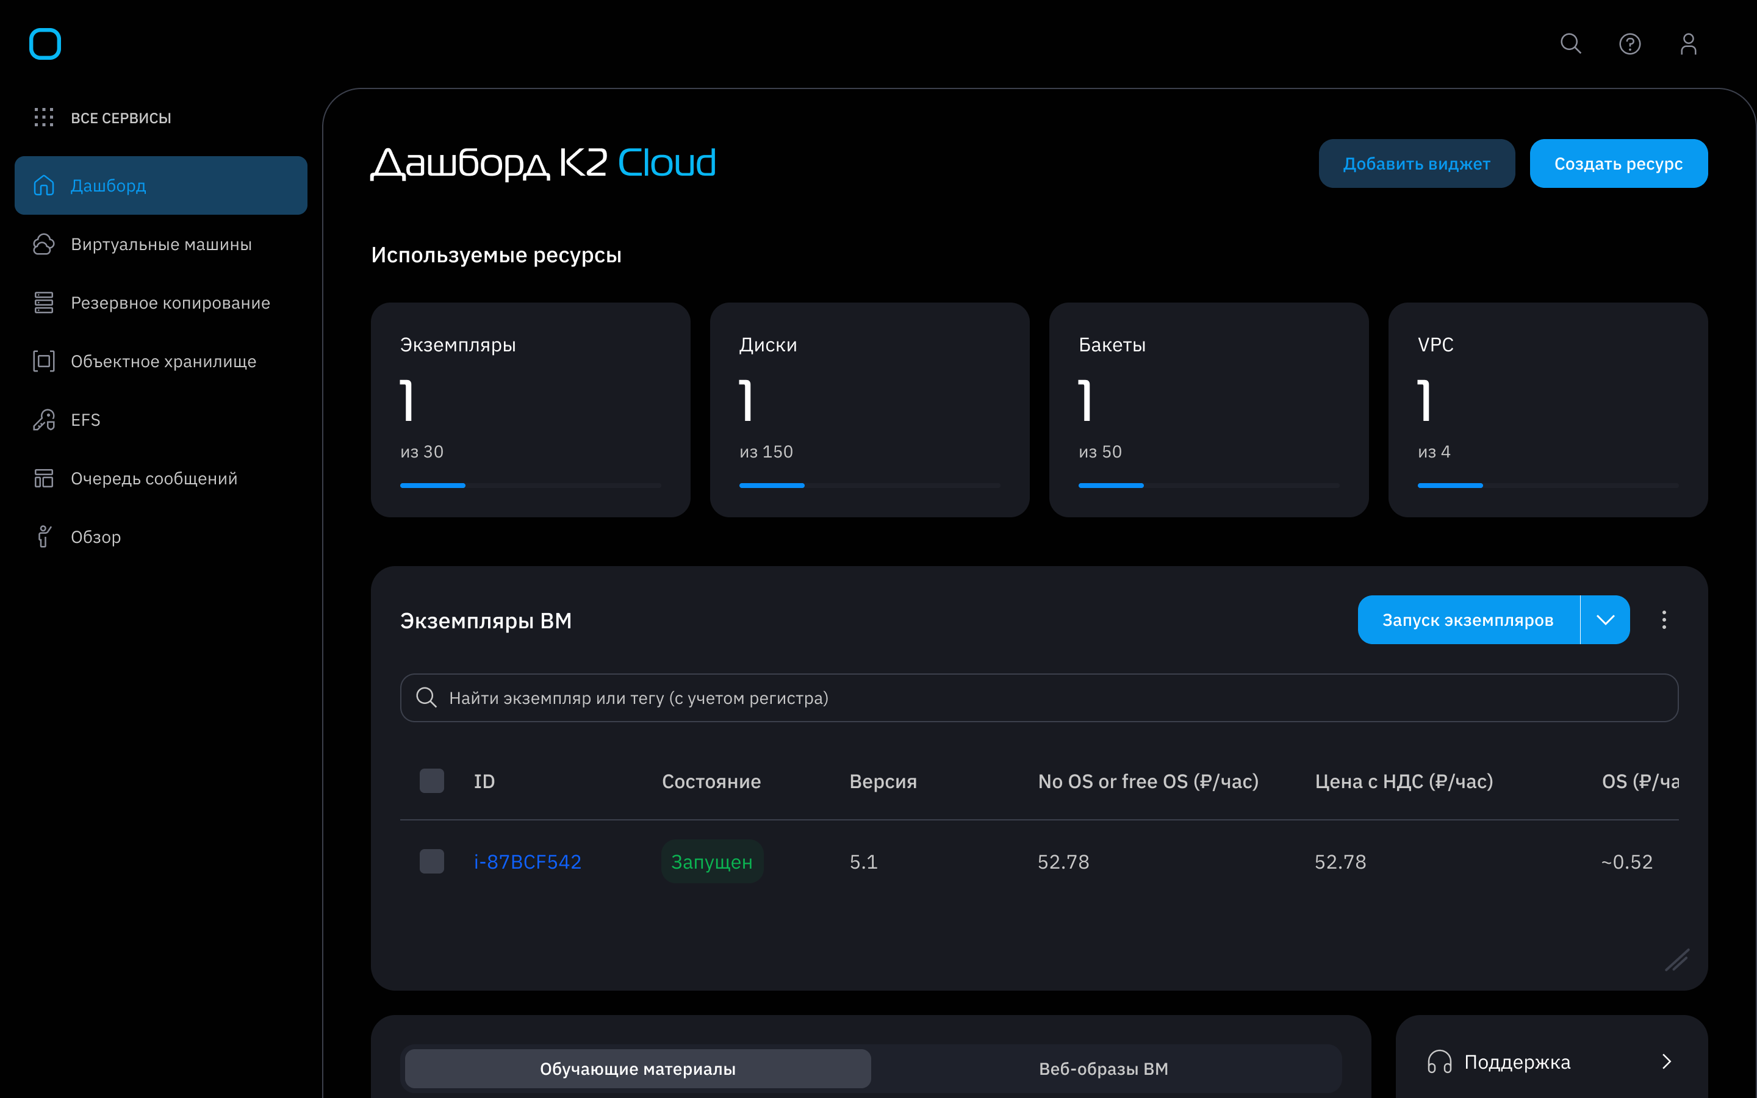Click the search icon in instance filter

(426, 698)
